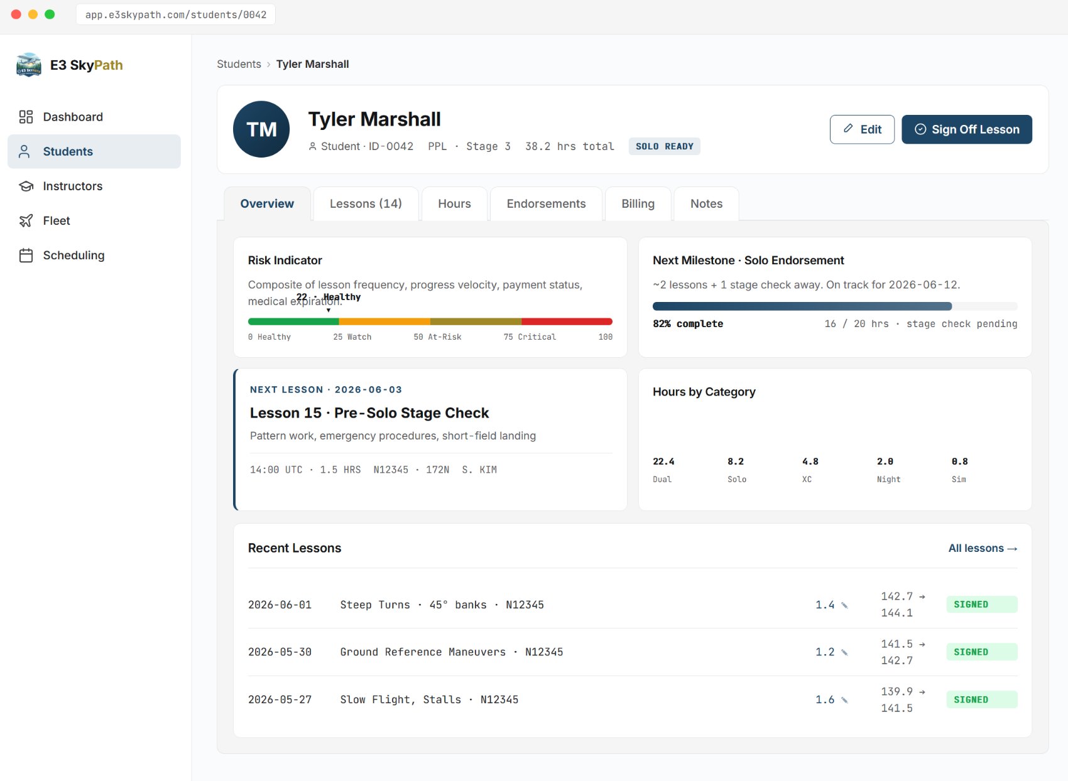
Task: Switch to the Overview tab
Action: [267, 203]
